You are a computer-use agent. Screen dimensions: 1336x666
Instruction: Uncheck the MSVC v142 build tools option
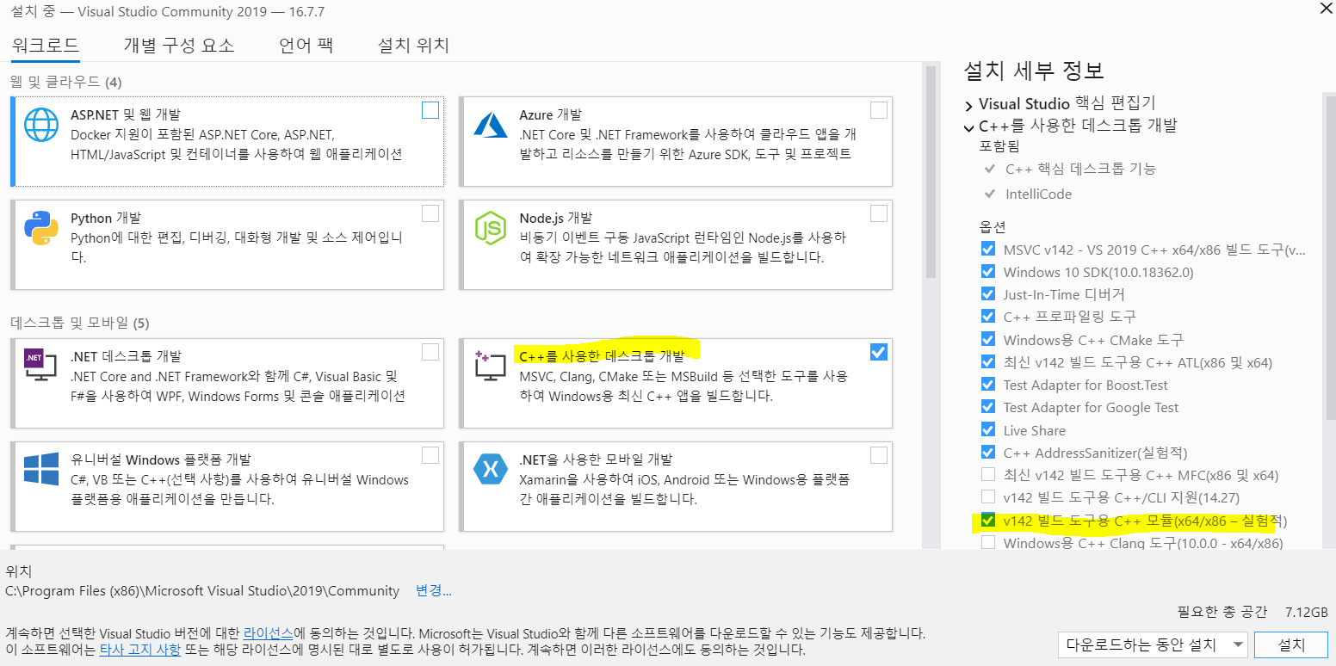pyautogui.click(x=988, y=250)
